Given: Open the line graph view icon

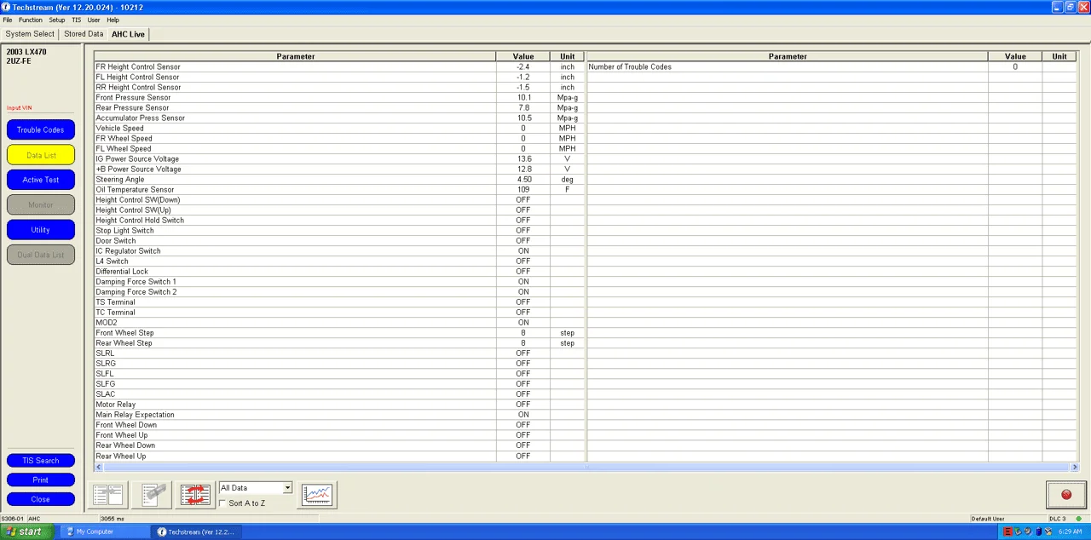Looking at the screenshot, I should pos(317,495).
